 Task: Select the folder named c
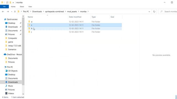click(x=75, y=25)
